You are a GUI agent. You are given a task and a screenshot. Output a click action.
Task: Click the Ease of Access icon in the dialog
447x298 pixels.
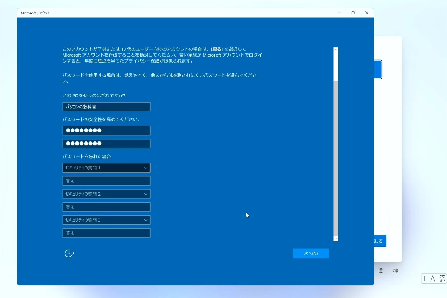69,253
